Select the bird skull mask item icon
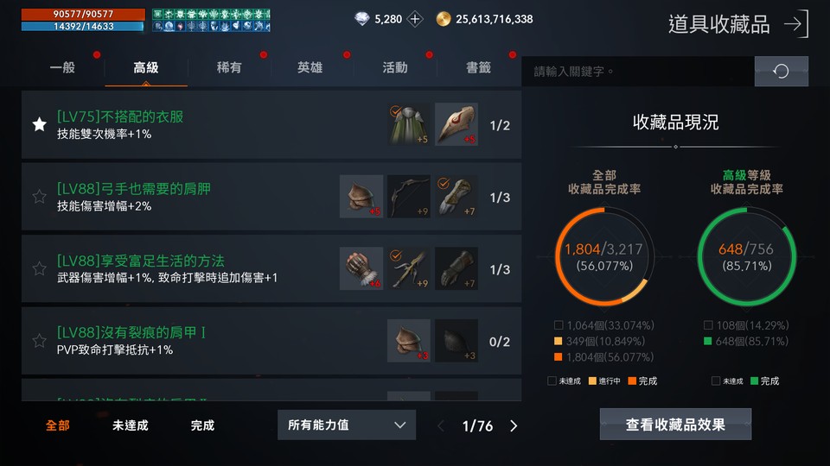 [x=456, y=124]
